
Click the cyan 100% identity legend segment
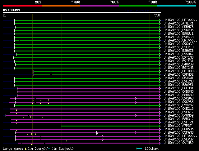(x=176, y=6)
